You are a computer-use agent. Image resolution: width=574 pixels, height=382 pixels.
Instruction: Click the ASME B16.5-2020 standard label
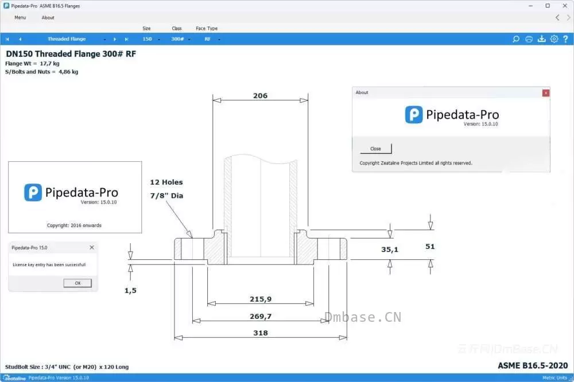tap(533, 365)
